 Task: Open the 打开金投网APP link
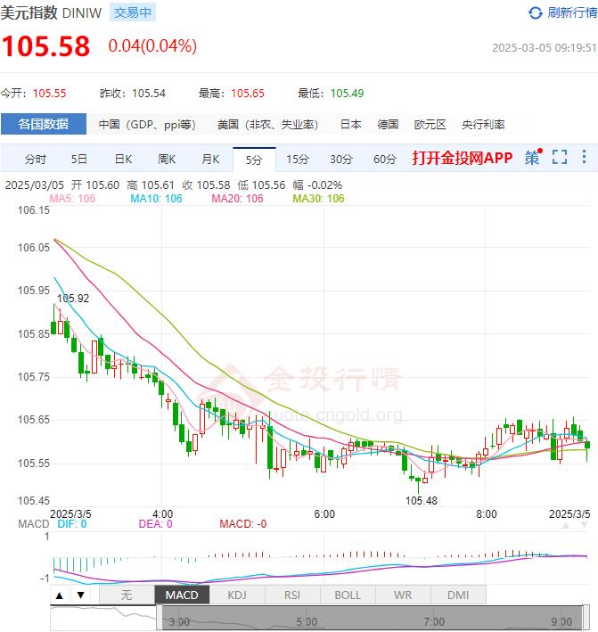pyautogui.click(x=463, y=158)
